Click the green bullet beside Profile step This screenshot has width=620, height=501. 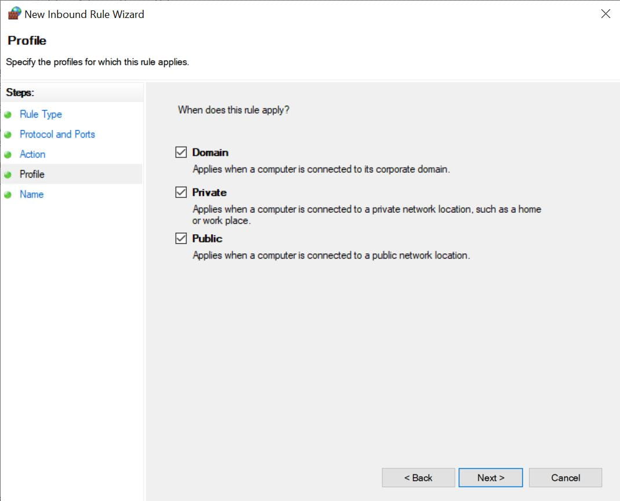pyautogui.click(x=8, y=175)
